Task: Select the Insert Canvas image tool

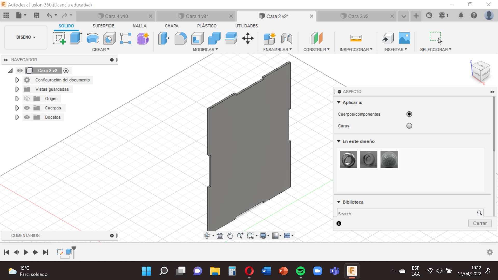Action: coord(404,38)
